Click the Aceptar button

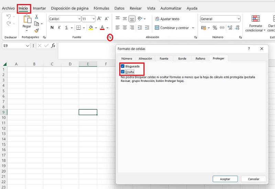click(x=225, y=179)
